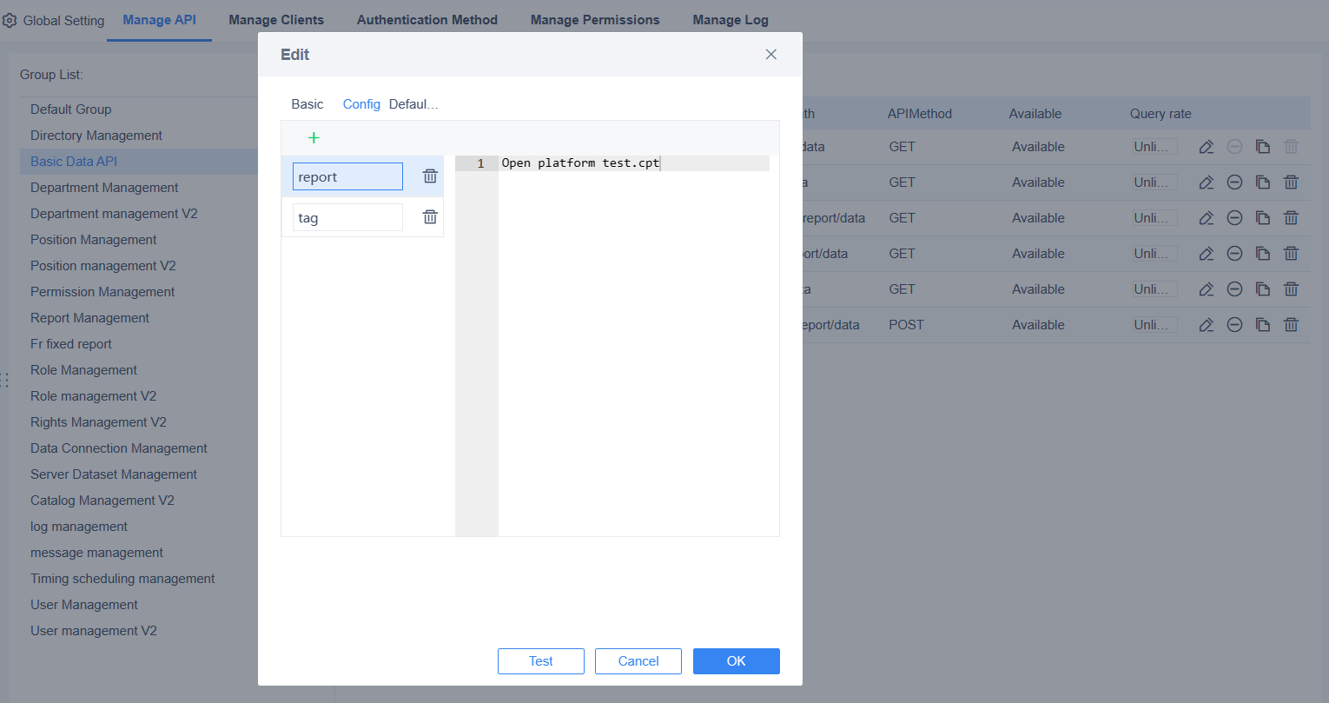This screenshot has width=1329, height=703.
Task: Click the "report" parameter name field
Action: click(x=347, y=176)
